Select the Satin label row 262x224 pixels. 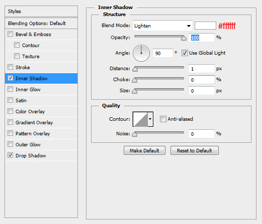pyautogui.click(x=41, y=100)
